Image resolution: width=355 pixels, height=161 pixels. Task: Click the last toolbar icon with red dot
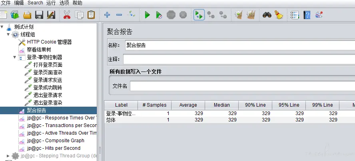319,15
